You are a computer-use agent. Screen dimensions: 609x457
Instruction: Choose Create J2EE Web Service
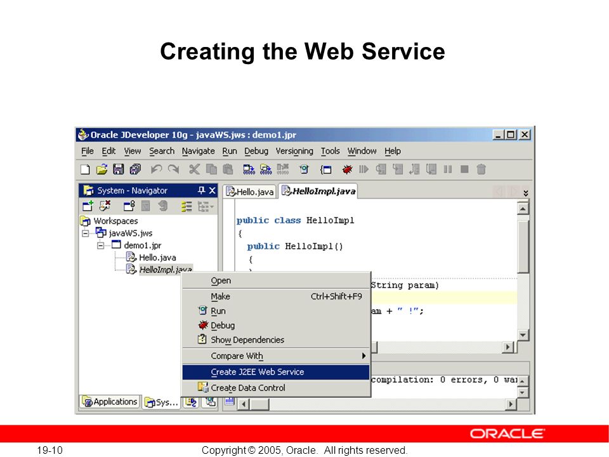276,372
